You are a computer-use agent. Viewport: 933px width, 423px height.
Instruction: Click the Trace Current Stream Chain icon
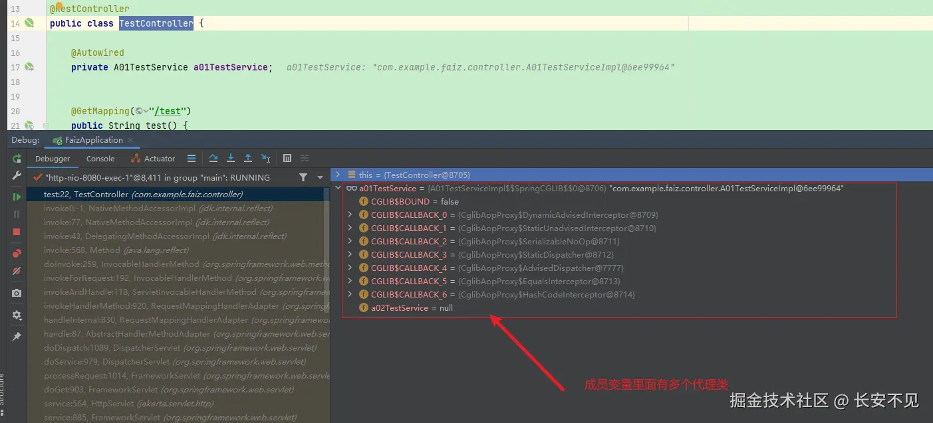[x=305, y=159]
